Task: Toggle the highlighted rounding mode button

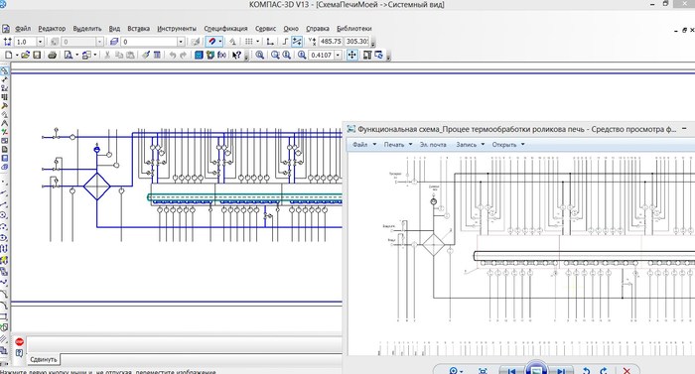Action: (297, 42)
